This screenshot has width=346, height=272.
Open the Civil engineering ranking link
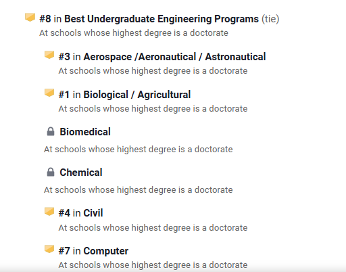93,213
